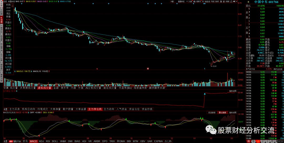Click 指标说明 in the 主力持仓 panel

pyautogui.click(x=233, y=91)
